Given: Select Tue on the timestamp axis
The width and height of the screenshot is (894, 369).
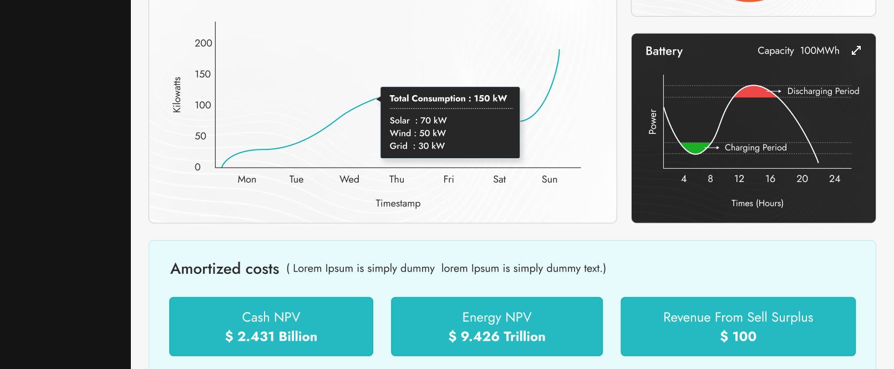Looking at the screenshot, I should point(296,179).
